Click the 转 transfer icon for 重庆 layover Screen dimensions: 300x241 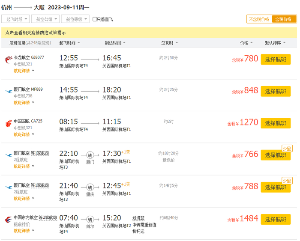(x=90, y=187)
